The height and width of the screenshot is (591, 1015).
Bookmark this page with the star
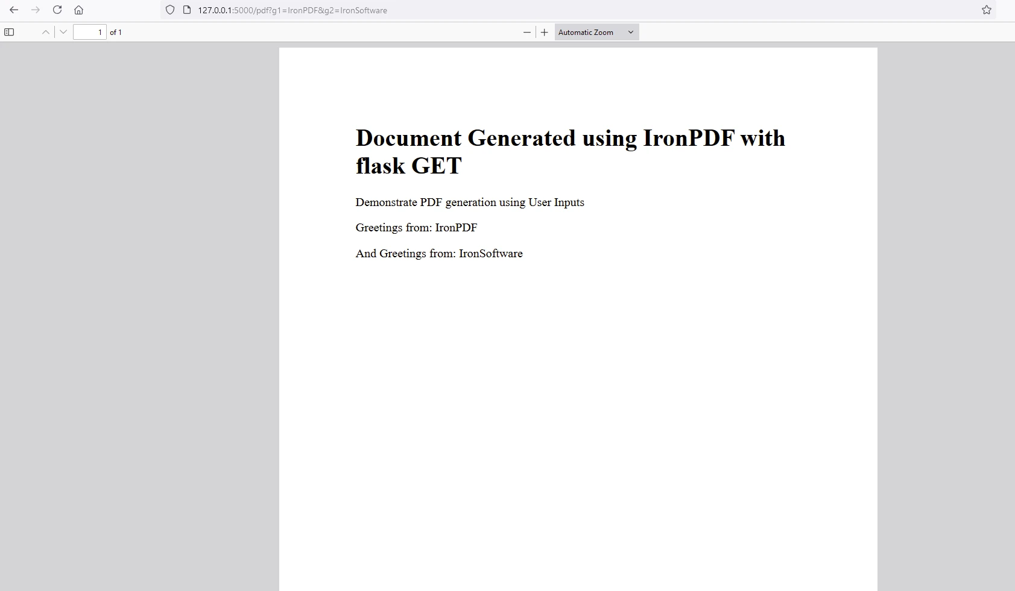[x=987, y=10]
